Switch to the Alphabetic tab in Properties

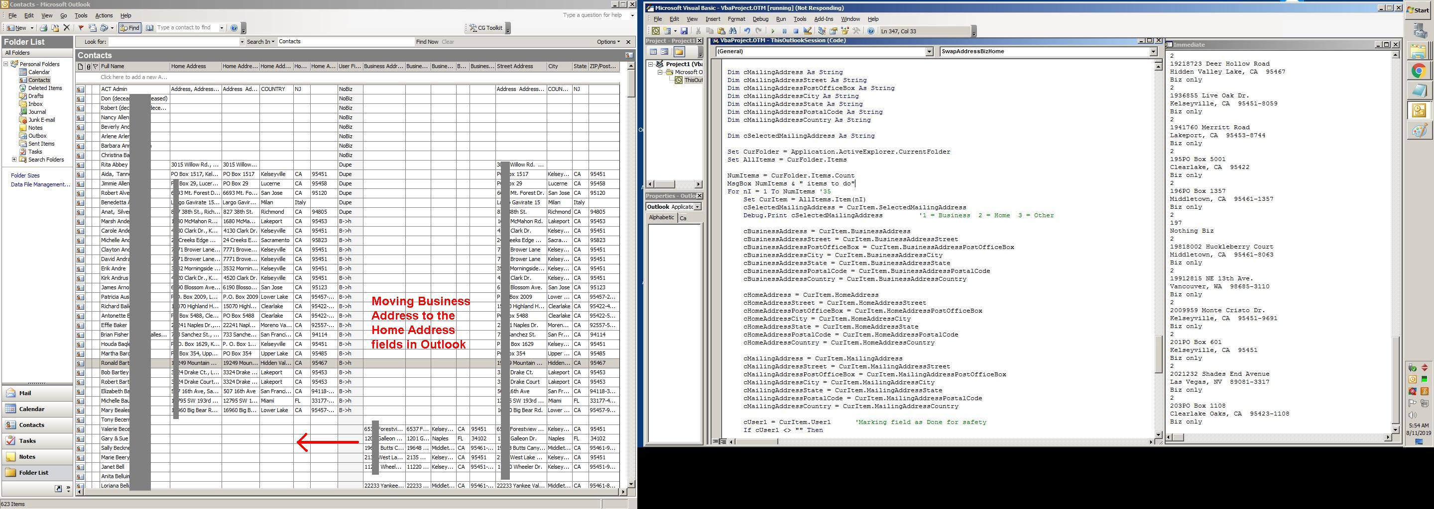coord(661,217)
